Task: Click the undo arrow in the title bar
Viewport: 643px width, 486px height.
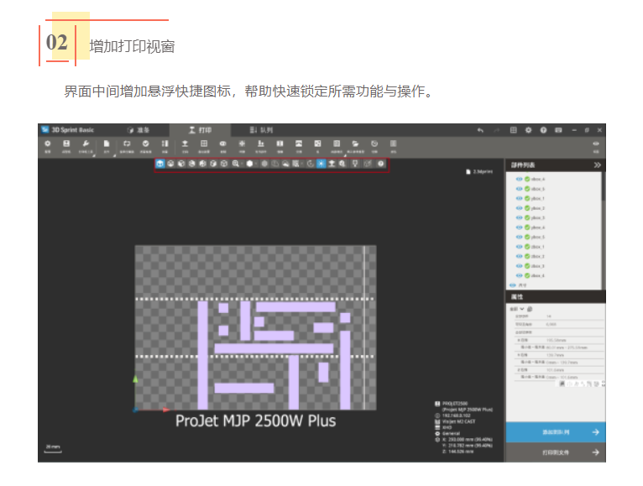Action: [x=480, y=130]
